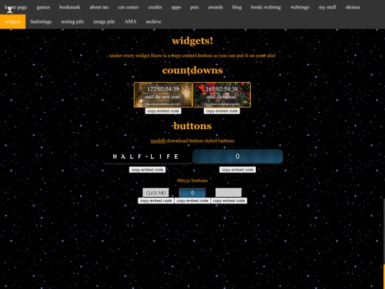Visit the about me page
The height and width of the screenshot is (289, 385).
[x=99, y=7]
